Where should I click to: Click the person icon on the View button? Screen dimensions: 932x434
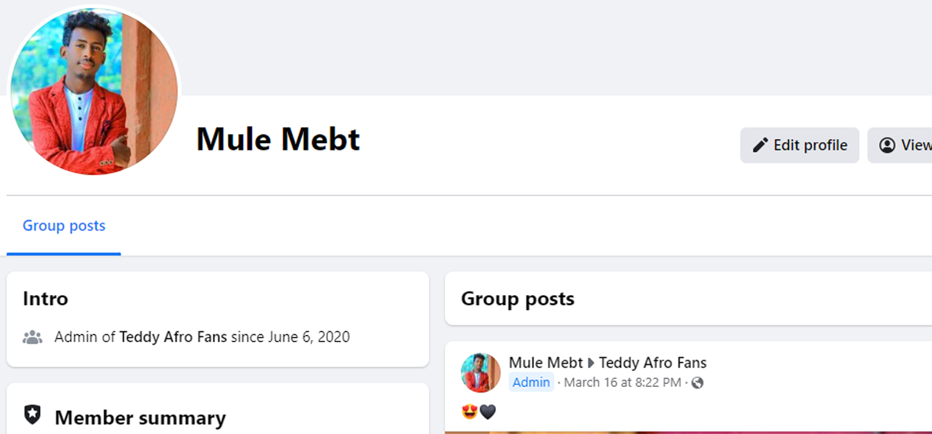point(887,145)
